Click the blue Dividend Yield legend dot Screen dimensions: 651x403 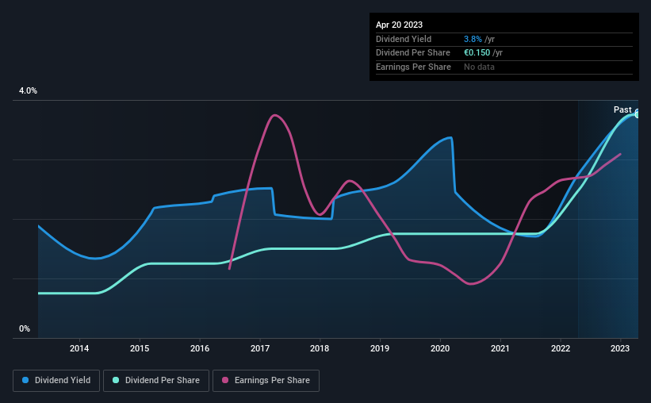[x=25, y=380]
